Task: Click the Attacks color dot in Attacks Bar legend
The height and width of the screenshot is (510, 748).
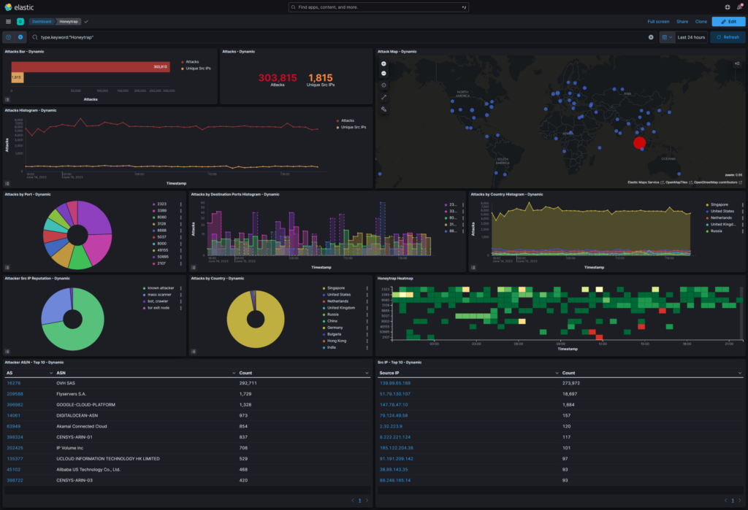Action: pyautogui.click(x=182, y=62)
